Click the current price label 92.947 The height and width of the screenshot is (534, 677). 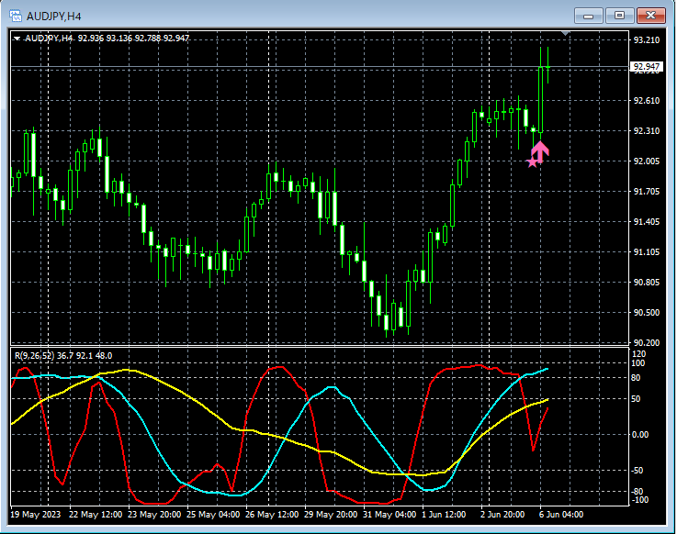pyautogui.click(x=646, y=66)
